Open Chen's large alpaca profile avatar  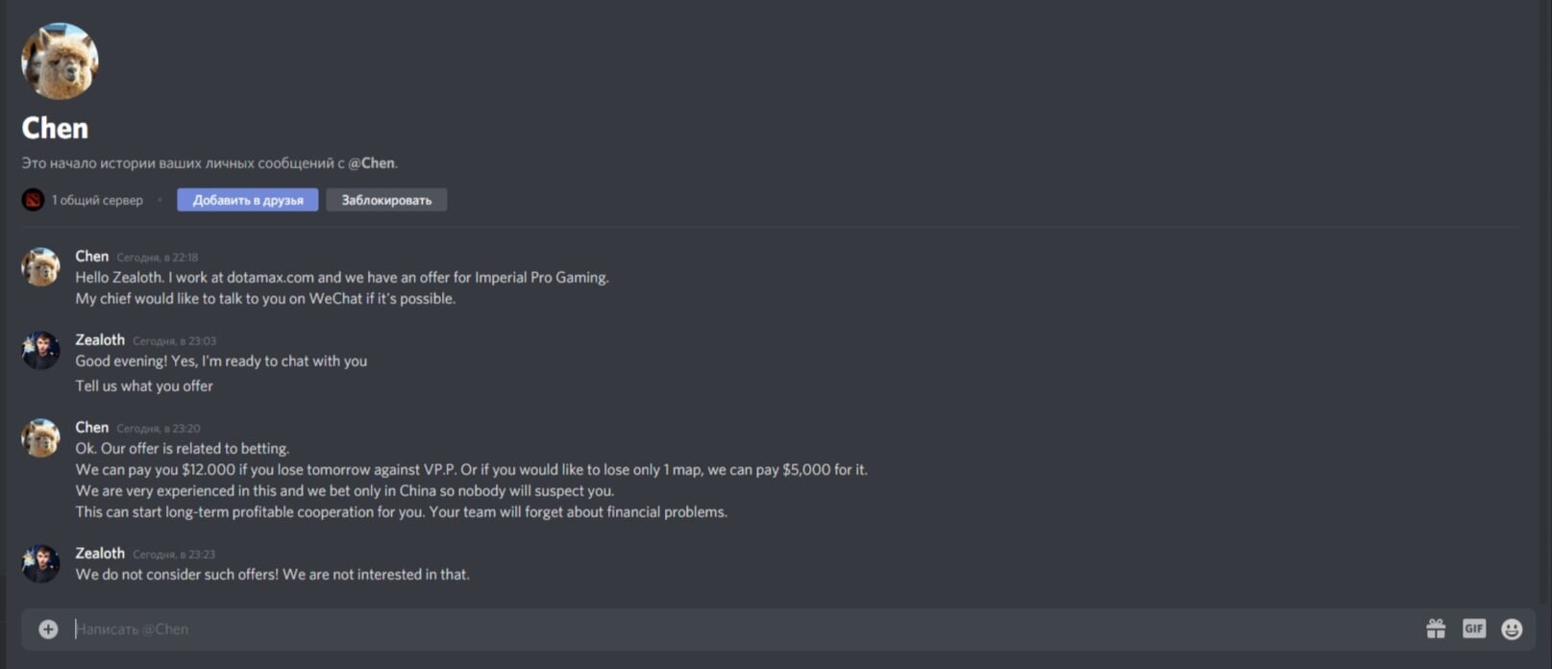[x=60, y=61]
